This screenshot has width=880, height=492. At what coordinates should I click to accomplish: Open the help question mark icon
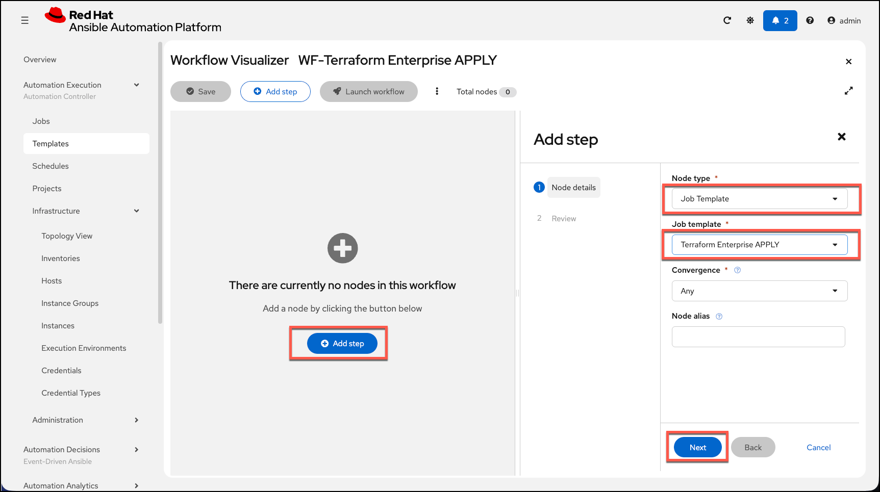click(810, 20)
